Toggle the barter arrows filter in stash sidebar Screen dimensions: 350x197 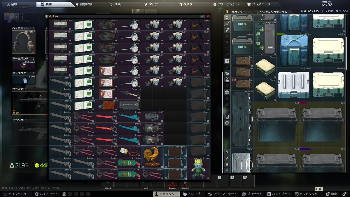point(227,73)
